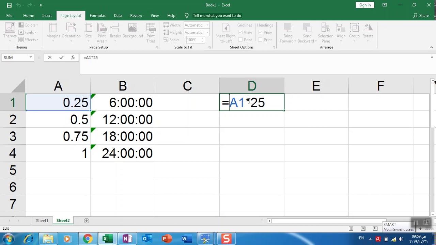Add a new sheet with plus button
This screenshot has height=245, width=436.
(87, 221)
